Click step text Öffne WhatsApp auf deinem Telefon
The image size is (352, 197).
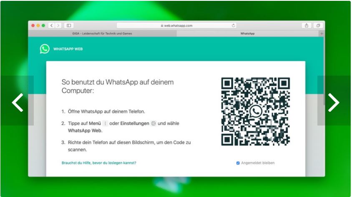coord(106,111)
